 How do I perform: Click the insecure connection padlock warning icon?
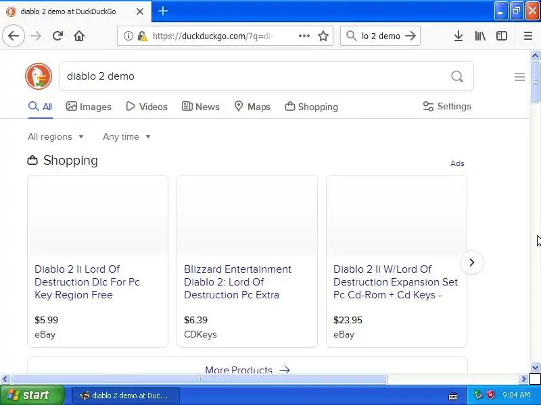(142, 36)
